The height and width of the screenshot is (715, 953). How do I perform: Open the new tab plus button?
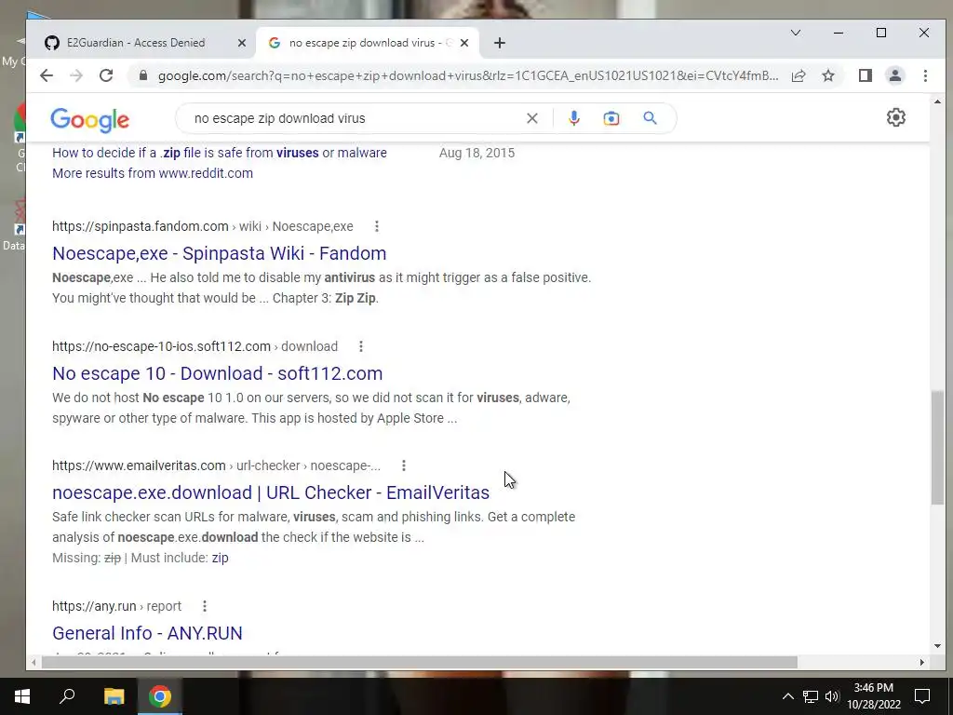pyautogui.click(x=500, y=43)
